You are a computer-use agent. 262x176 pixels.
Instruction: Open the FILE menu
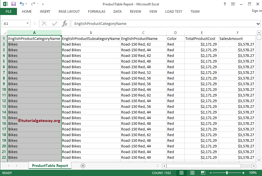coord(8,12)
